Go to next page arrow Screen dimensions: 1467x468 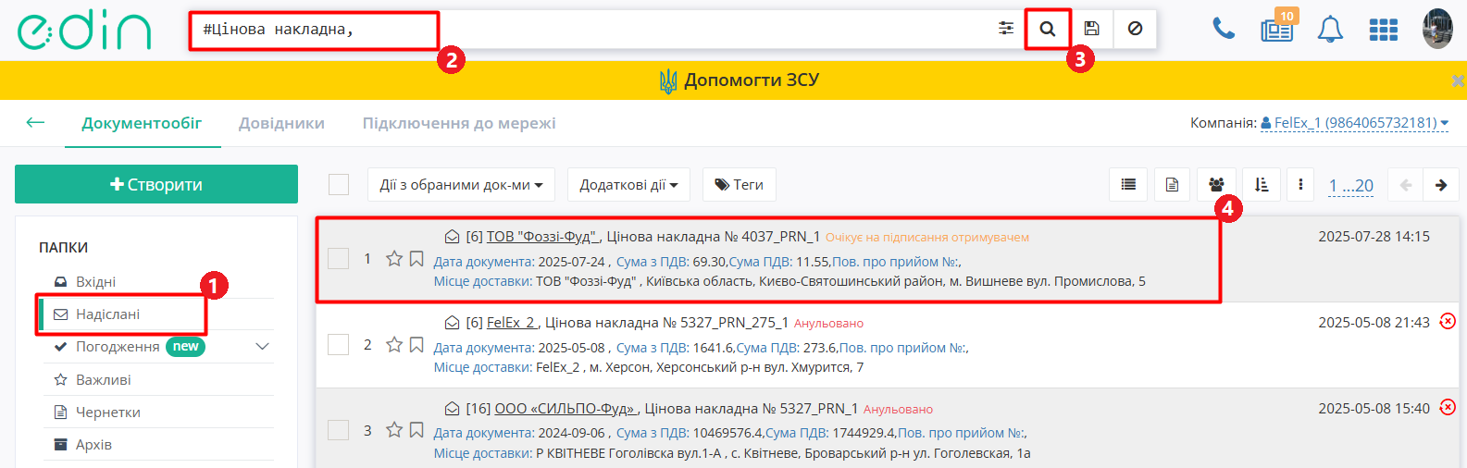point(1441,185)
